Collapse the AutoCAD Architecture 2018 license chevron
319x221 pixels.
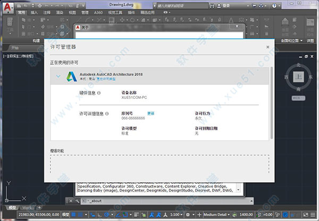pyautogui.click(x=58, y=76)
